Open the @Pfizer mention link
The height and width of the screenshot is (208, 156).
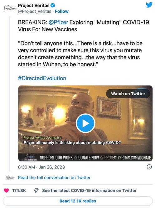coord(58,22)
